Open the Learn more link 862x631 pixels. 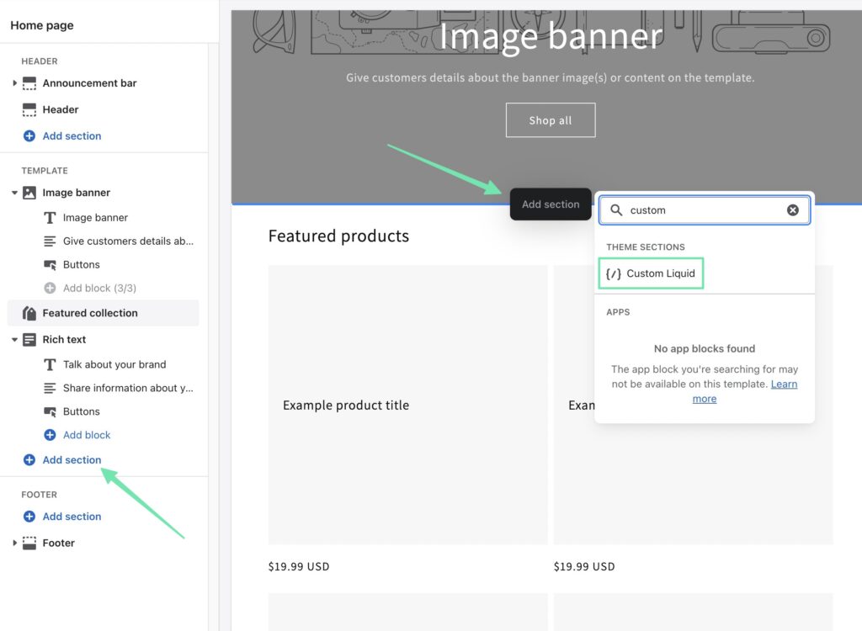coord(784,384)
